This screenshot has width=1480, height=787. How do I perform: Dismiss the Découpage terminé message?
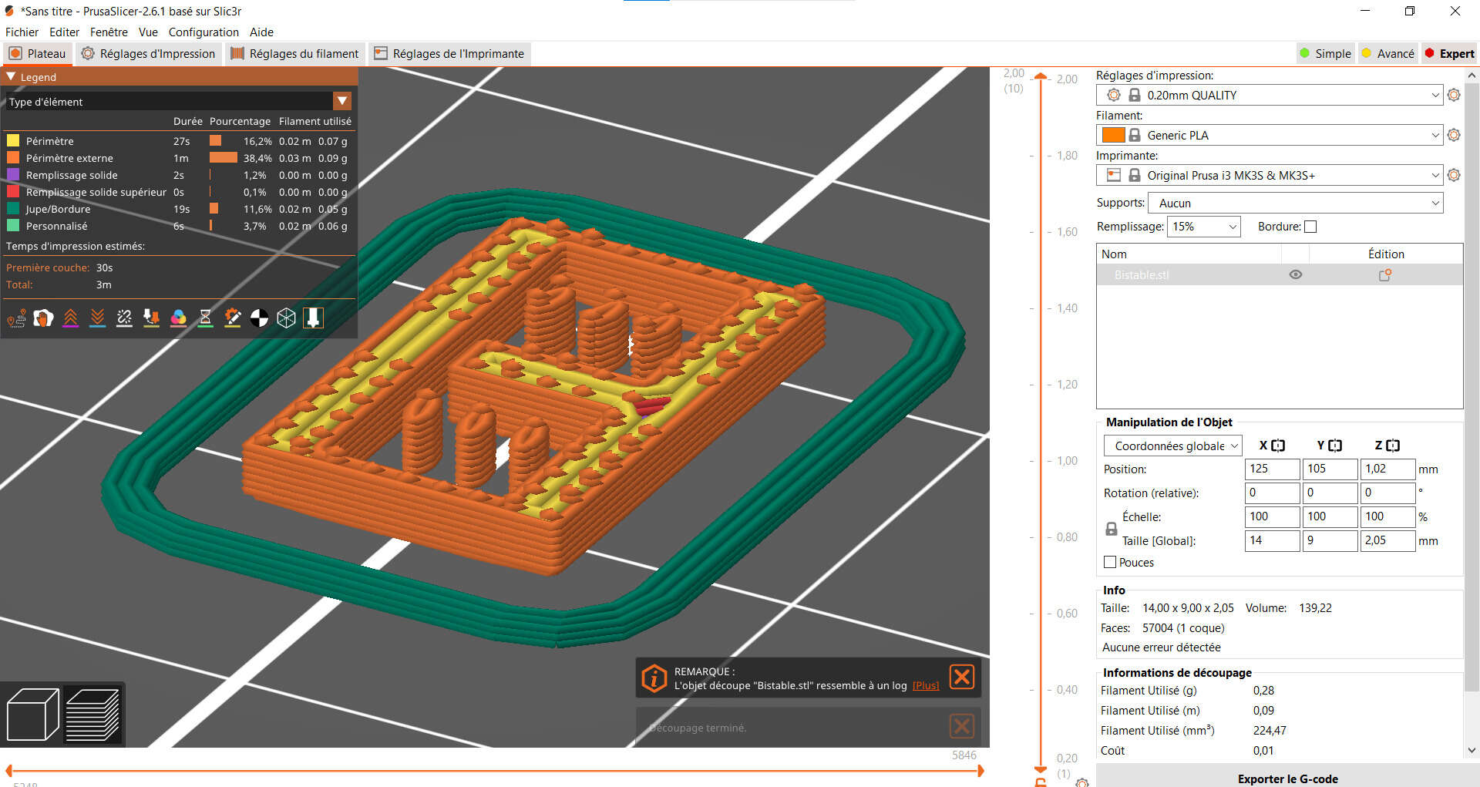click(x=961, y=726)
